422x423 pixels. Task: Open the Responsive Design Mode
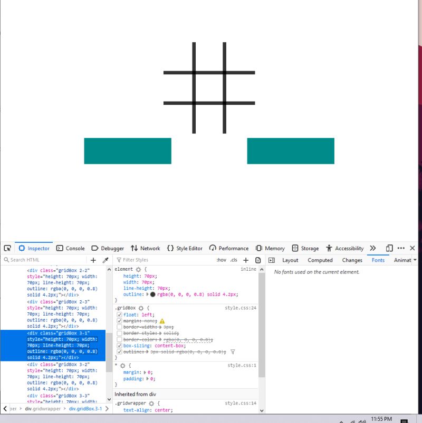[389, 248]
